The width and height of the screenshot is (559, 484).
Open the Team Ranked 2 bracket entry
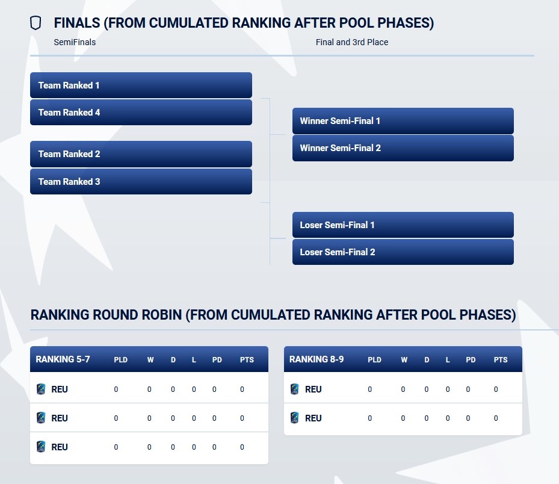(x=141, y=154)
